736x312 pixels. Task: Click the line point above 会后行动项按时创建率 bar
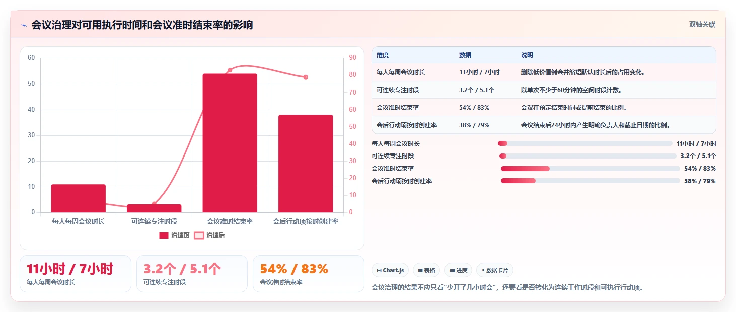coord(306,77)
